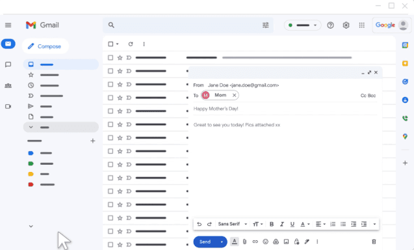The image size is (414, 250).
Task: Click the message body text area
Action: pos(285,169)
